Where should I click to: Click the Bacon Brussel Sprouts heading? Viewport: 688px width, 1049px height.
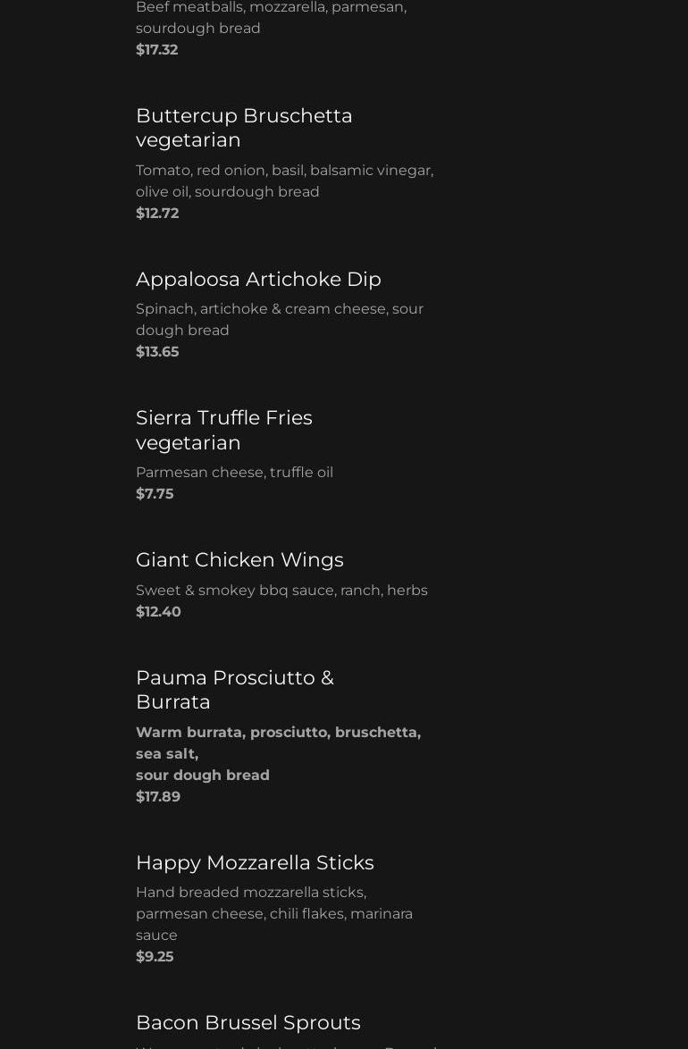[248, 1022]
